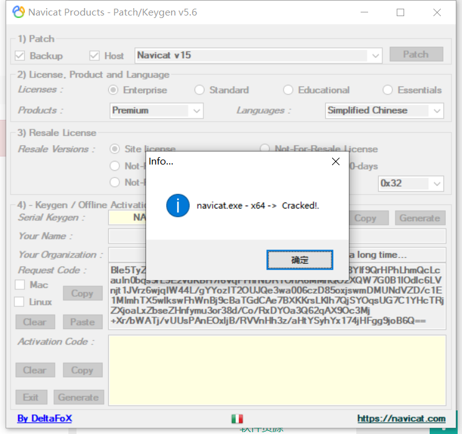Close the Patch/Keygen main window
The width and height of the screenshot is (462, 434).
pyautogui.click(x=437, y=12)
